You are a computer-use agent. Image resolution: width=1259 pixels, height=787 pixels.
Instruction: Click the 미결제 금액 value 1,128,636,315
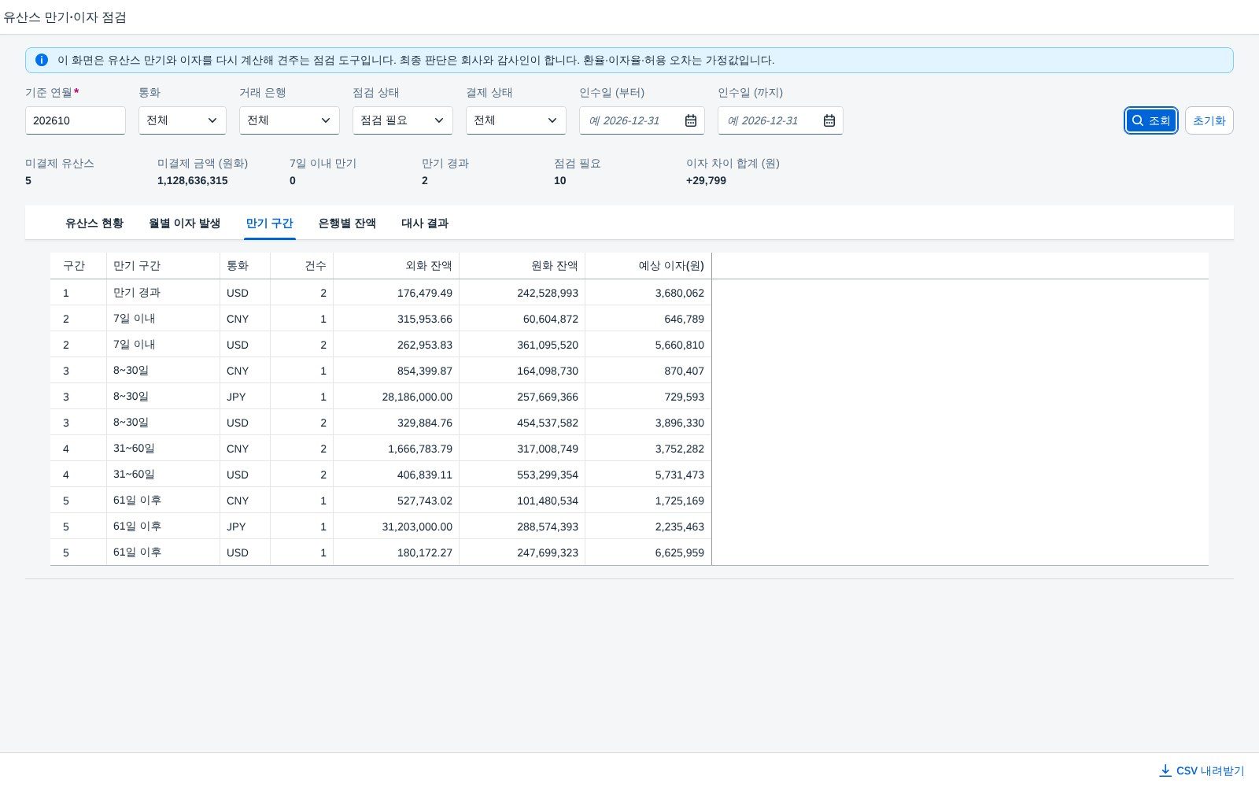193,180
